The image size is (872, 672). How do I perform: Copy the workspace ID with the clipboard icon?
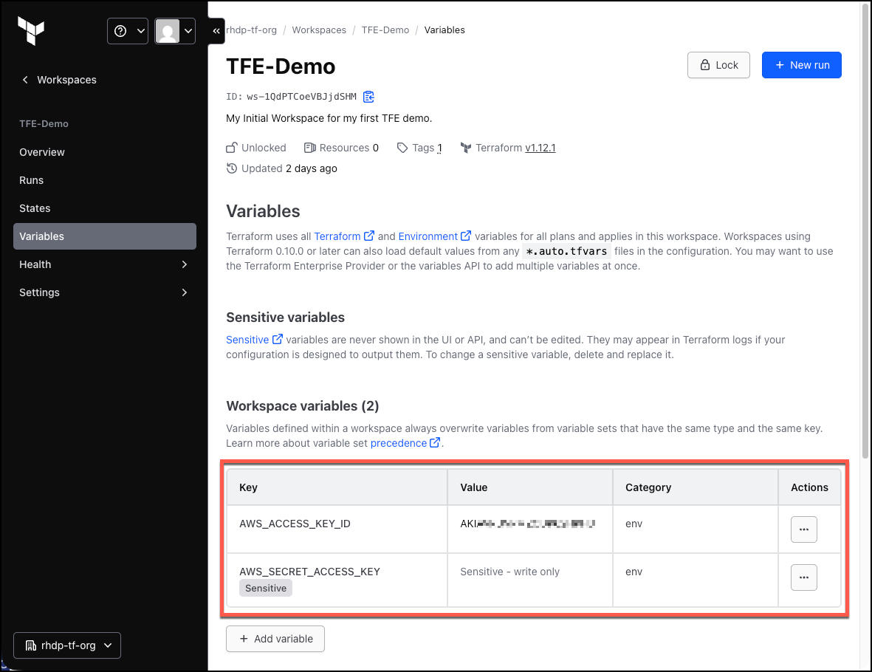tap(368, 97)
